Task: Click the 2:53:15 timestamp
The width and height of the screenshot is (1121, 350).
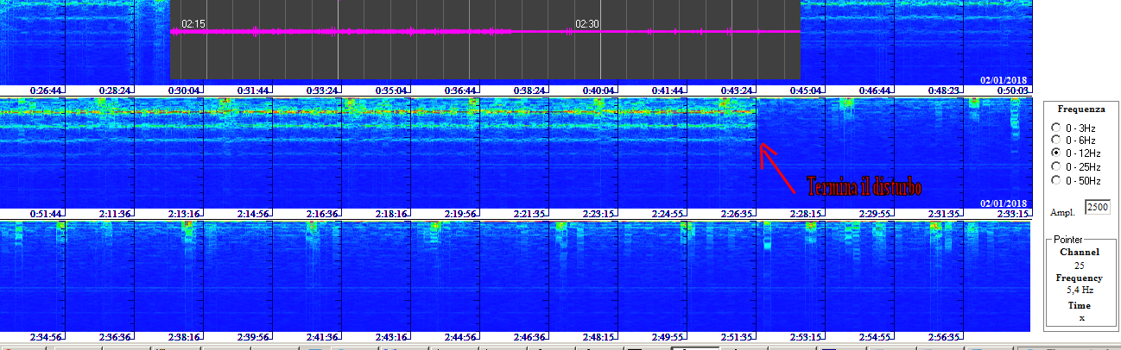Action: pos(806,336)
